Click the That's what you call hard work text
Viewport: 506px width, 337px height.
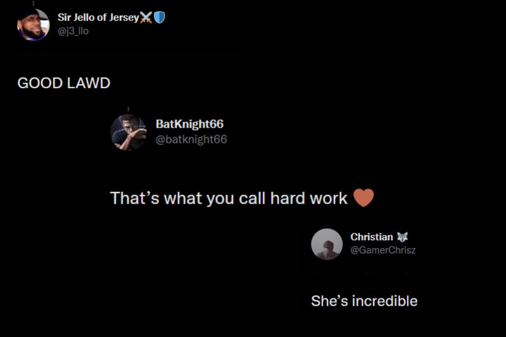(228, 198)
